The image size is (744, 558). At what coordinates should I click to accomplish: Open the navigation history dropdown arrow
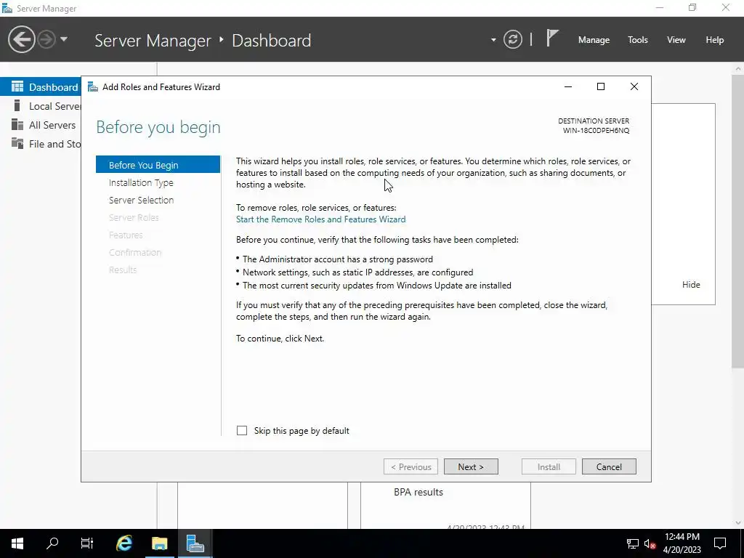click(x=64, y=39)
